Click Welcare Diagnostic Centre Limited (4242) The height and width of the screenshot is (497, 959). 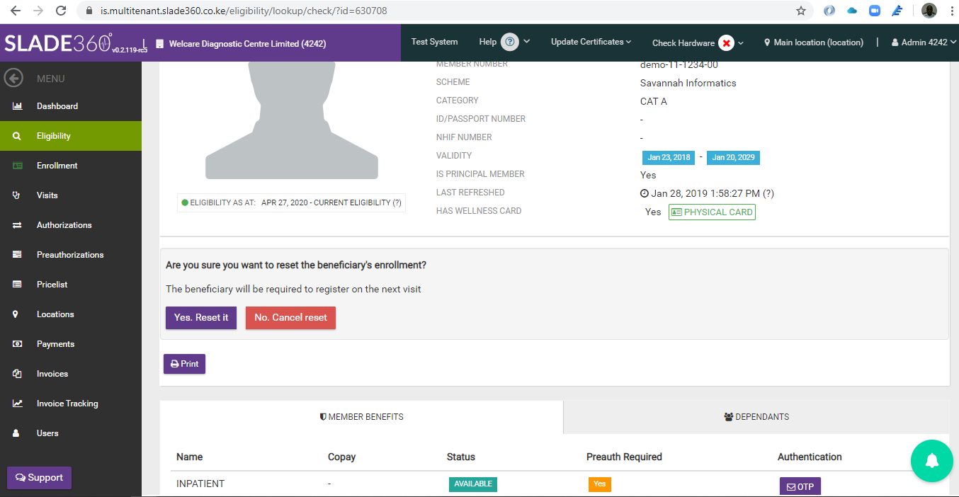[241, 44]
